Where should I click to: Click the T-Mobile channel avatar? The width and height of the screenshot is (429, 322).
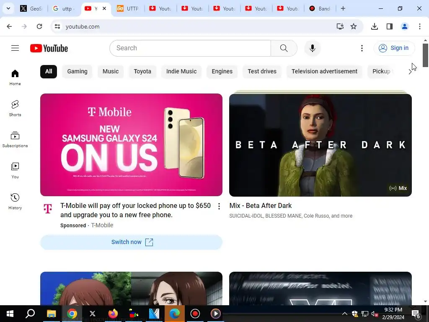point(48,209)
